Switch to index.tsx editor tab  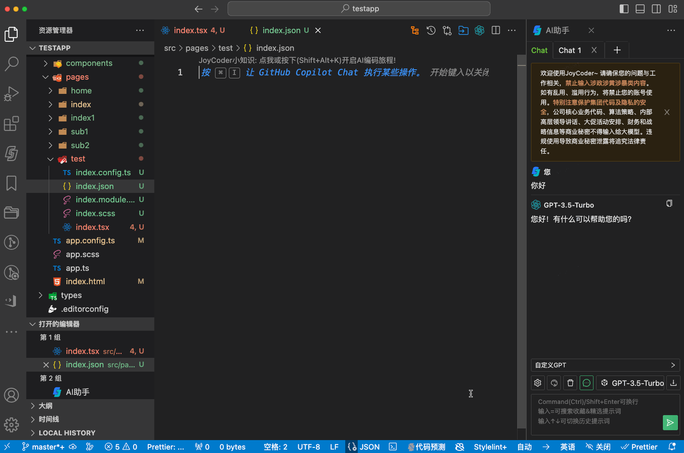pos(194,30)
